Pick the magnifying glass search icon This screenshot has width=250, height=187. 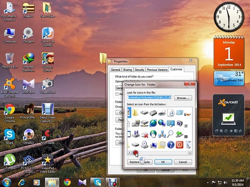pos(170,134)
